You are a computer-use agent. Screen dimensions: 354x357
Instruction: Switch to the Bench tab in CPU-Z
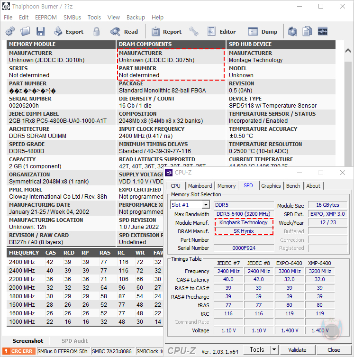click(293, 186)
